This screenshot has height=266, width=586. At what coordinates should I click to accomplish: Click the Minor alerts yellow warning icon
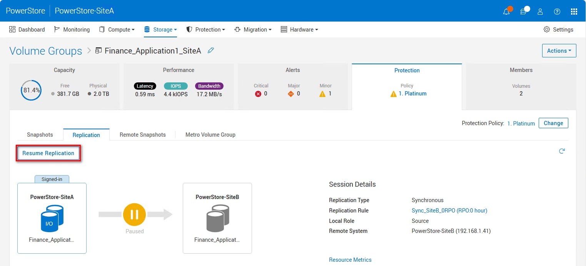pos(322,94)
